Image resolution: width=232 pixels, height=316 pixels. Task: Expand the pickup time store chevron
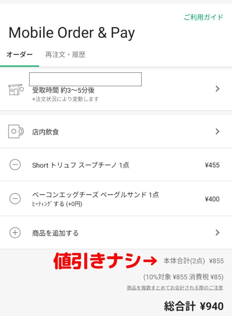click(x=217, y=89)
